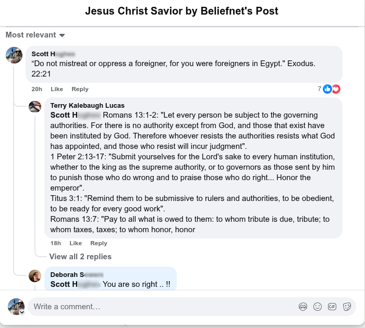
Task: Open the sticker picker icon
Action: 347,307
